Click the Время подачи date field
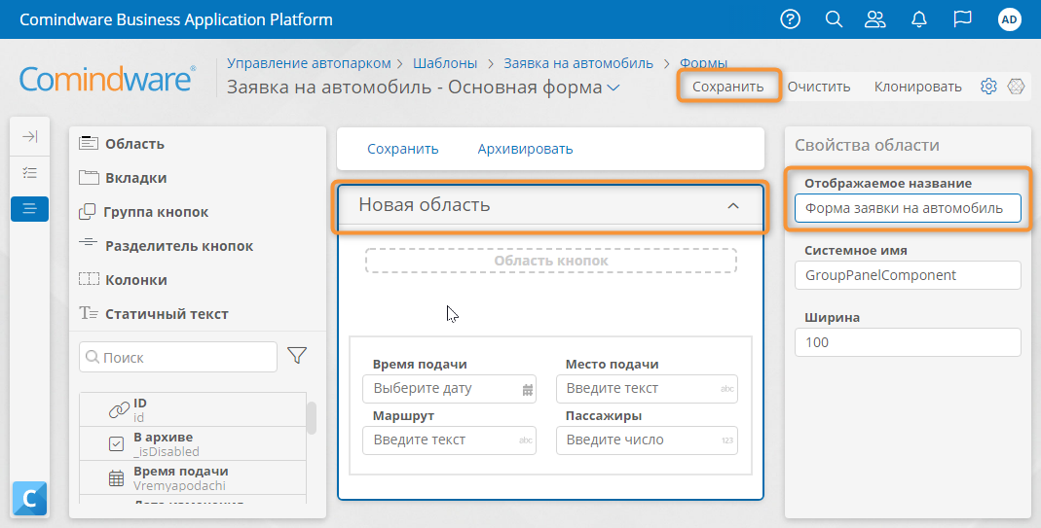 [x=449, y=389]
